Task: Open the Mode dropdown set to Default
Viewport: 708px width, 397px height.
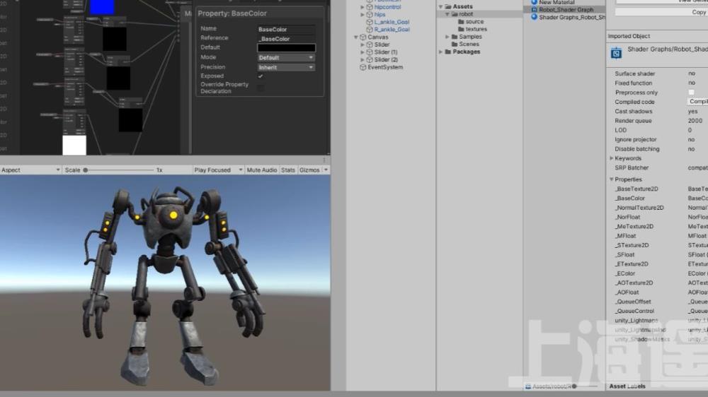Action: (286, 58)
